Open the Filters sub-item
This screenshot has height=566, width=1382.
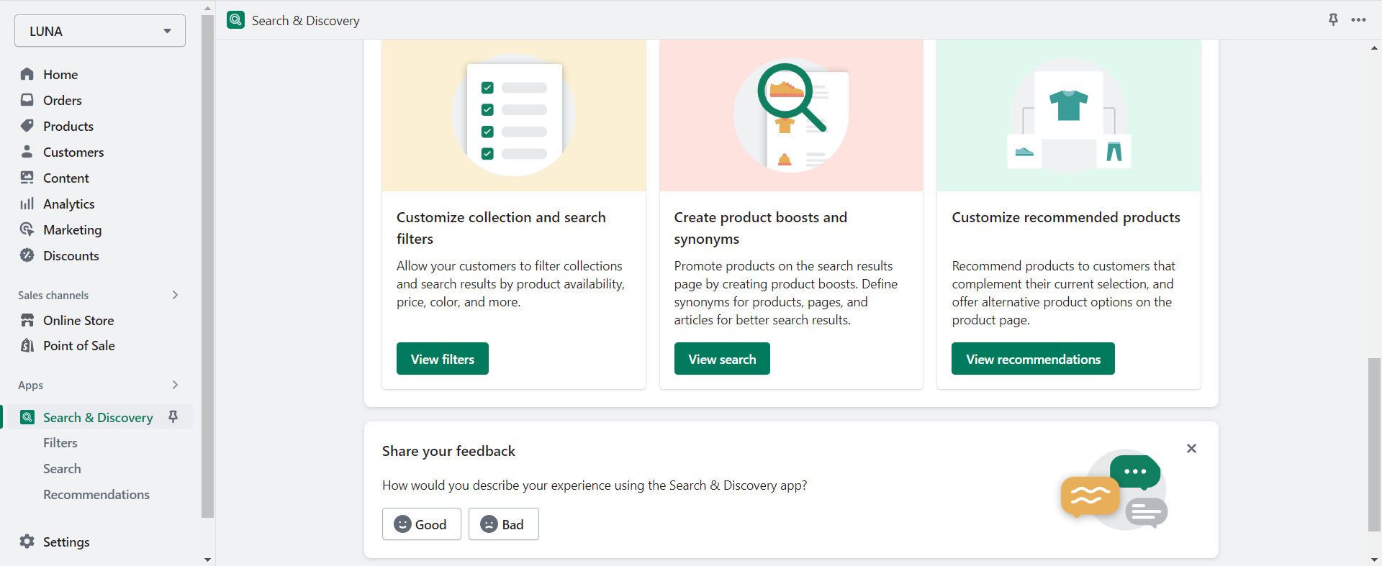point(60,443)
